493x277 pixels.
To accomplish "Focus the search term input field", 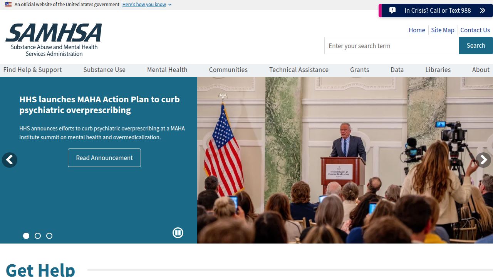I will pos(392,45).
